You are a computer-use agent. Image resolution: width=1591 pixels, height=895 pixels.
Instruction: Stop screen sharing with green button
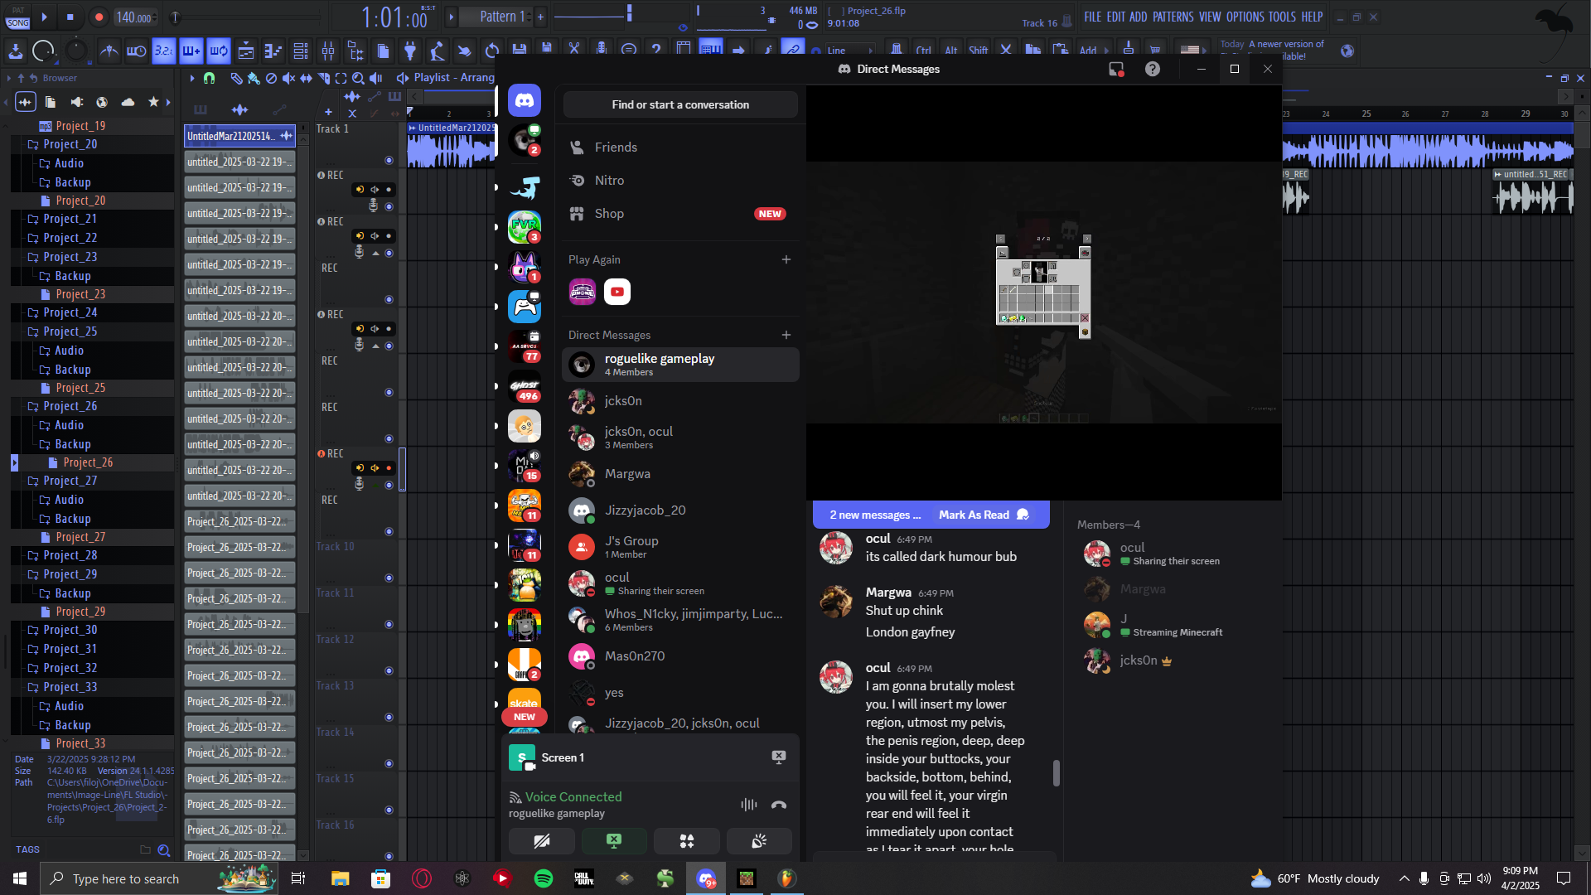coord(614,841)
